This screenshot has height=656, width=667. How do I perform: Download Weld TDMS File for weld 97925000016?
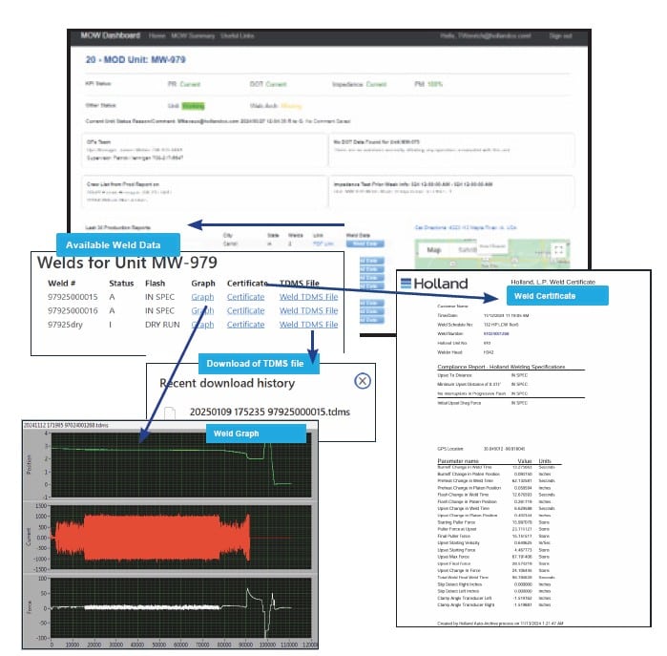(308, 310)
